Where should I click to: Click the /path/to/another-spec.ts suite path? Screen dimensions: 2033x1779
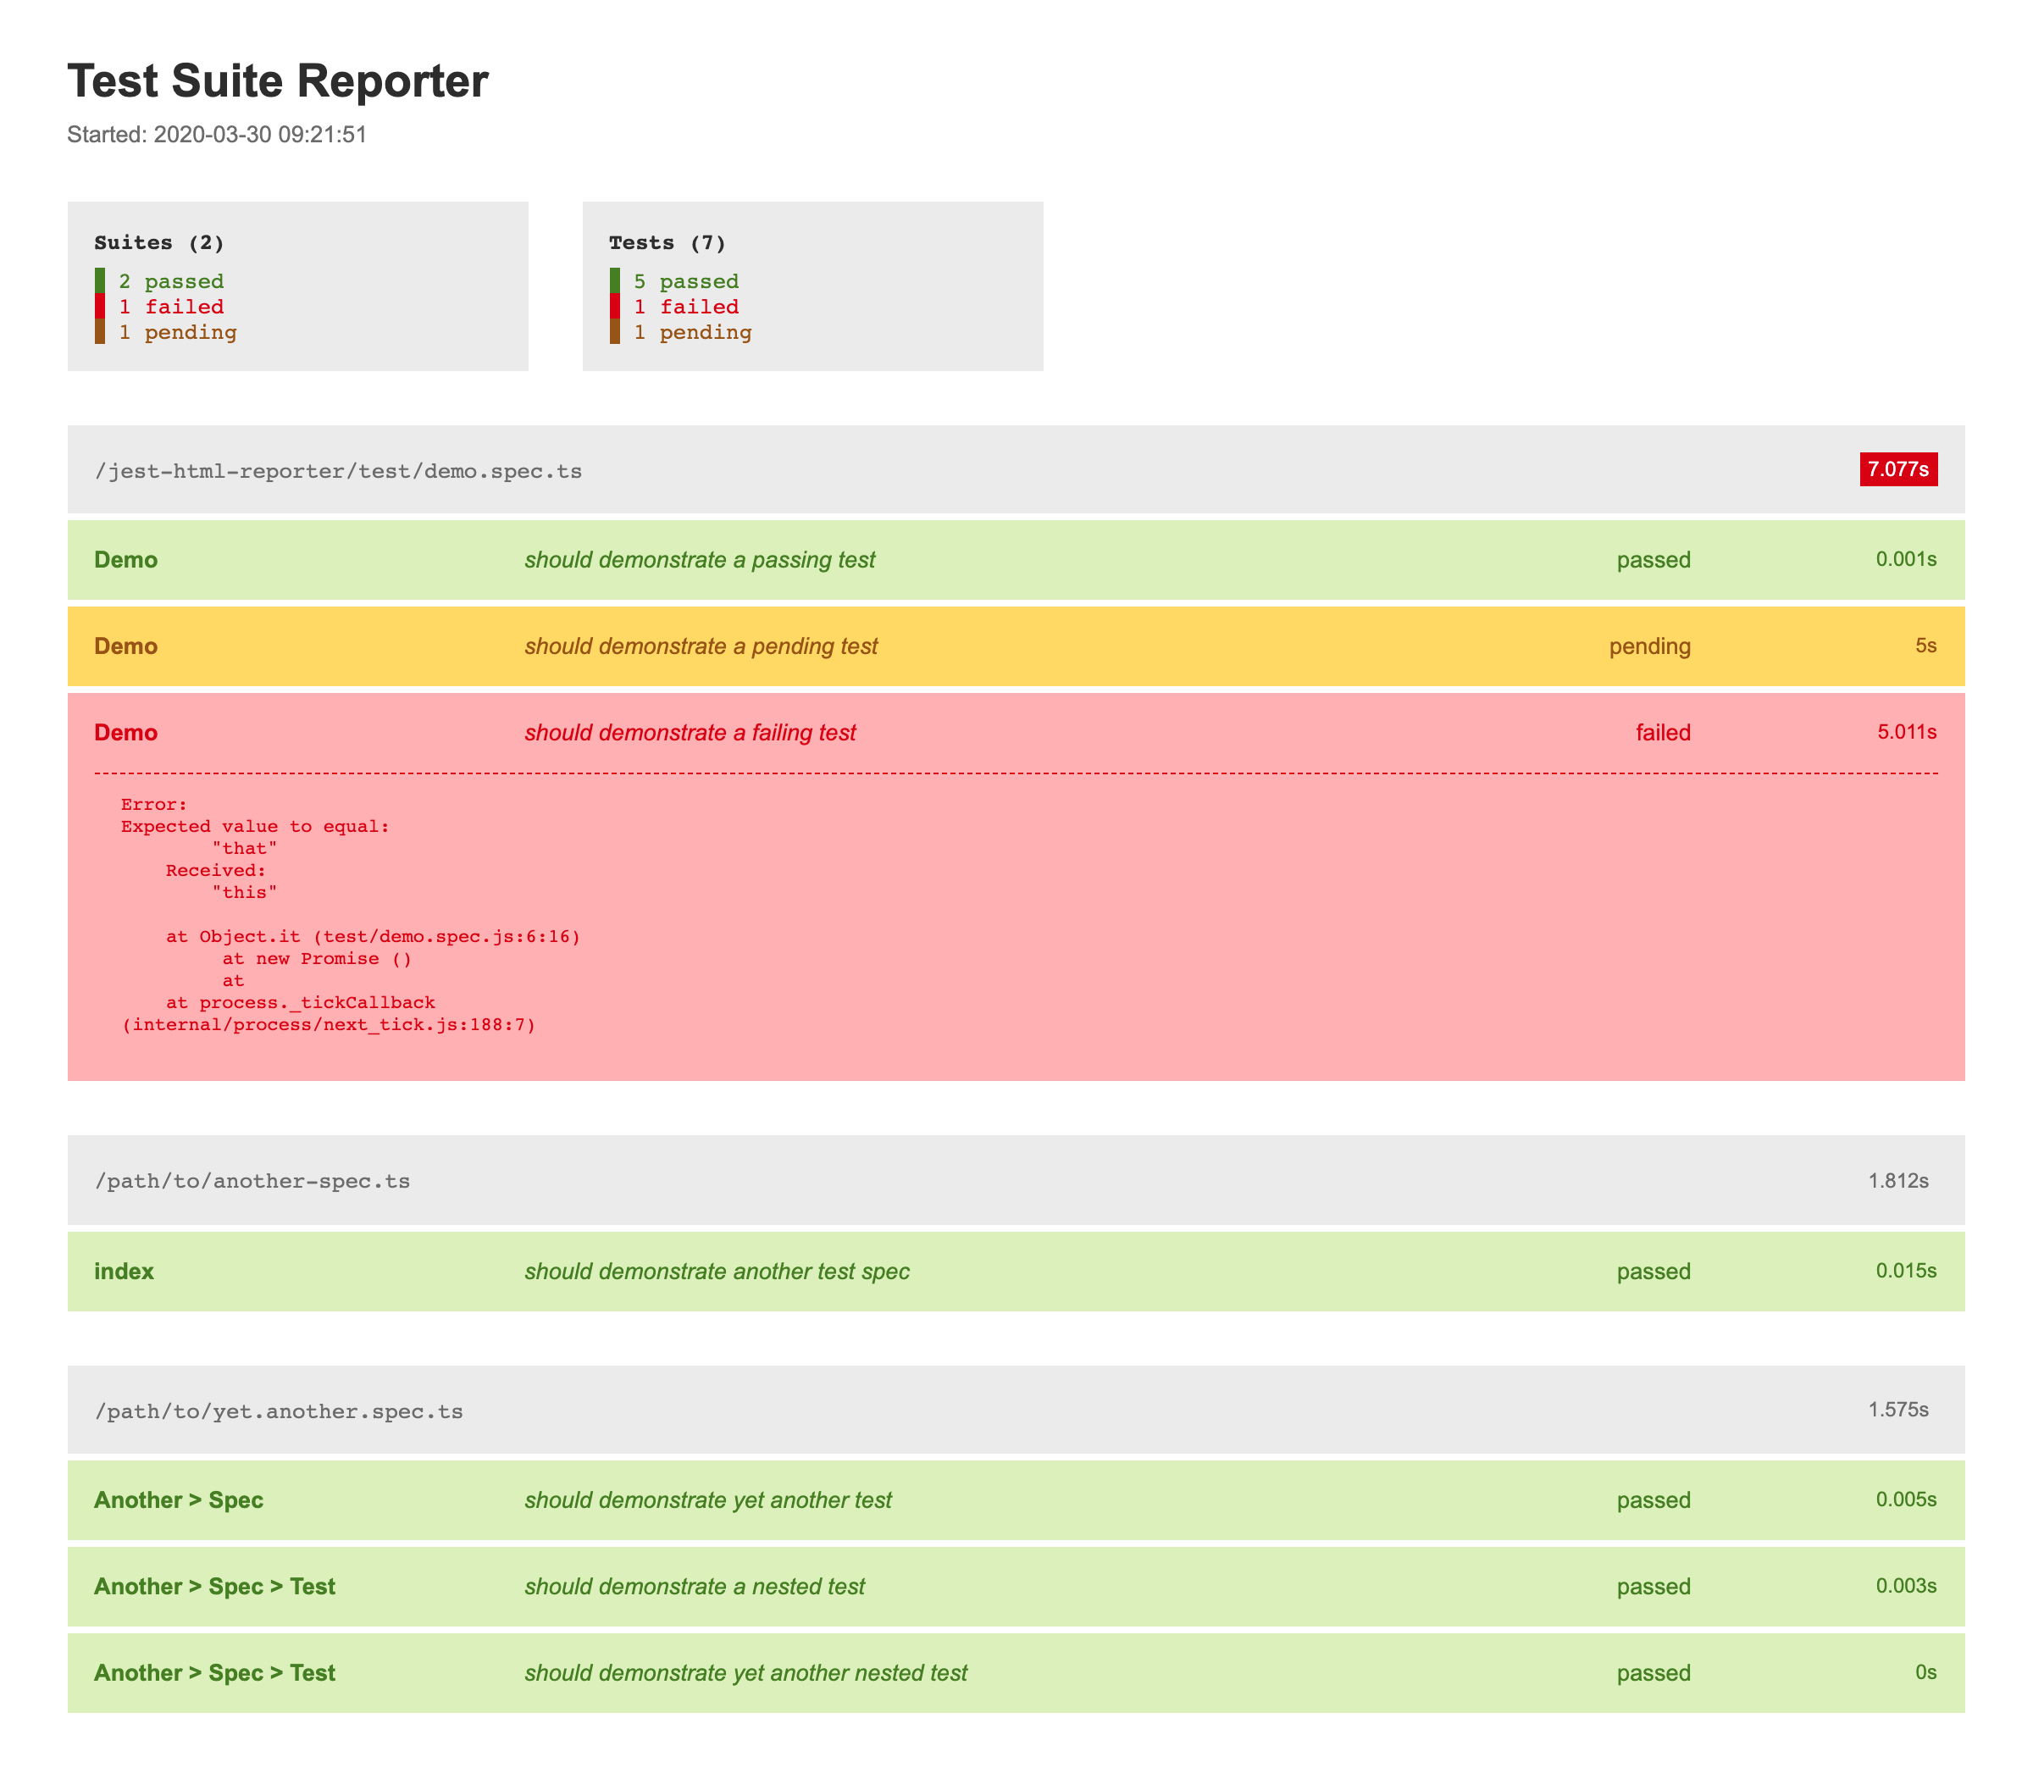(252, 1182)
